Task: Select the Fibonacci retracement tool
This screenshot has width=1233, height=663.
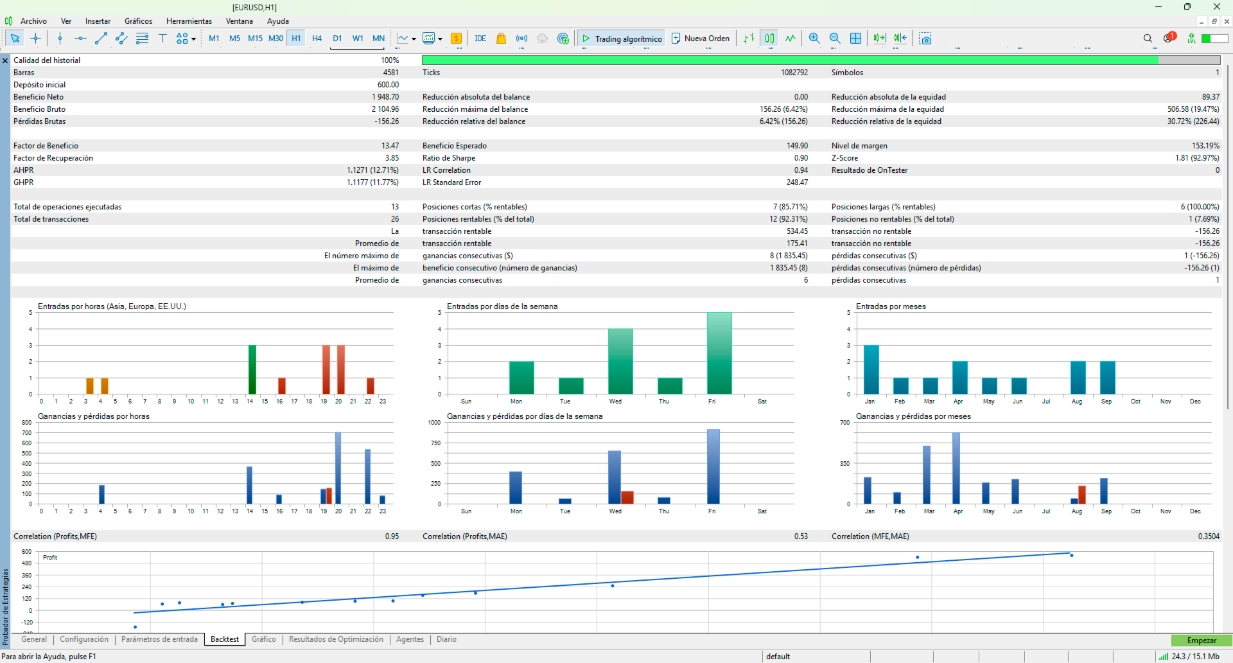Action: 142,39
